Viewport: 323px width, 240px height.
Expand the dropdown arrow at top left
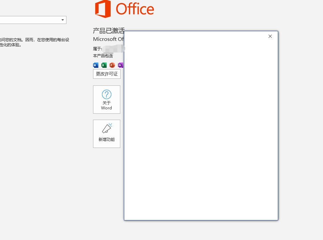[x=62, y=20]
